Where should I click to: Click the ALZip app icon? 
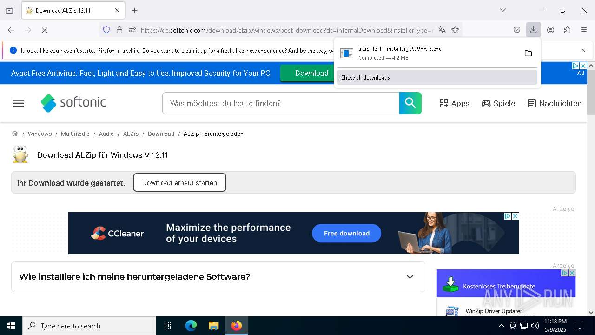tap(20, 154)
